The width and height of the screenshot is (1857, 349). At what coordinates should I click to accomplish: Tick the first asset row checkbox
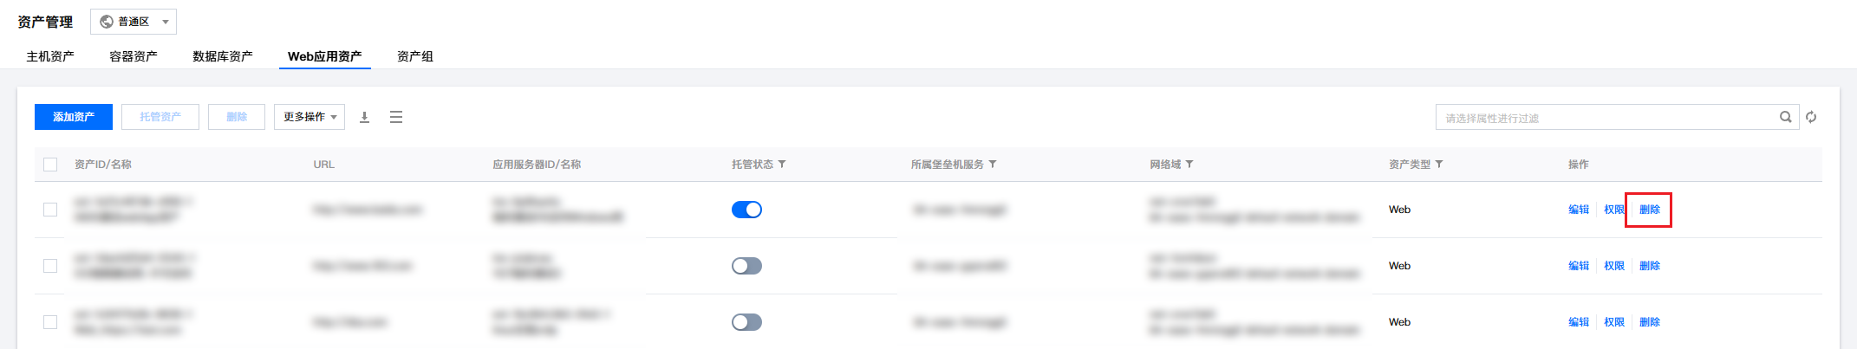(x=50, y=210)
